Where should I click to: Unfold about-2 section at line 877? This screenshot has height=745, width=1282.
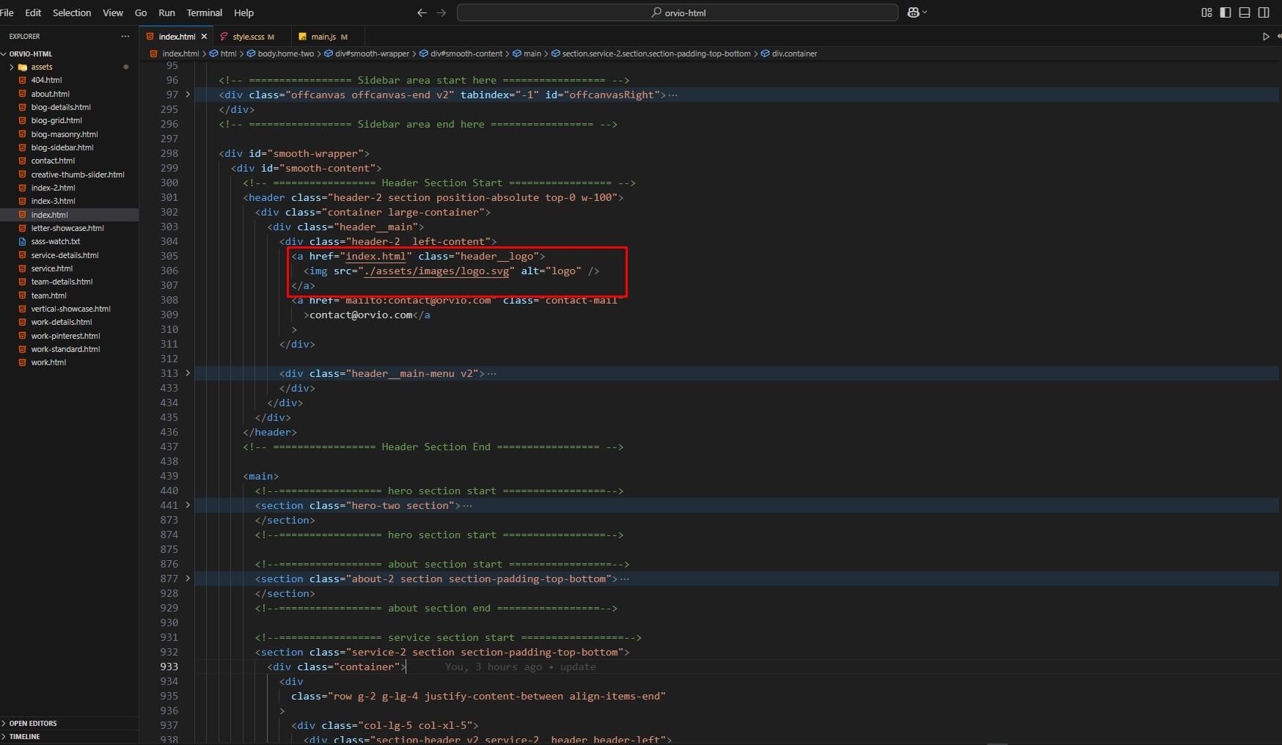point(188,579)
